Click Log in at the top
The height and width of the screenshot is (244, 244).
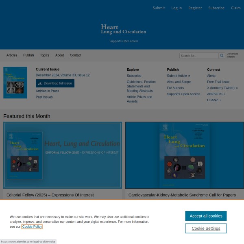(176, 8)
